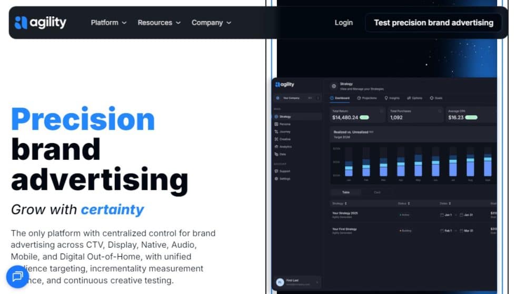The width and height of the screenshot is (516, 294).
Task: Switch to the Options tab
Action: (415, 98)
